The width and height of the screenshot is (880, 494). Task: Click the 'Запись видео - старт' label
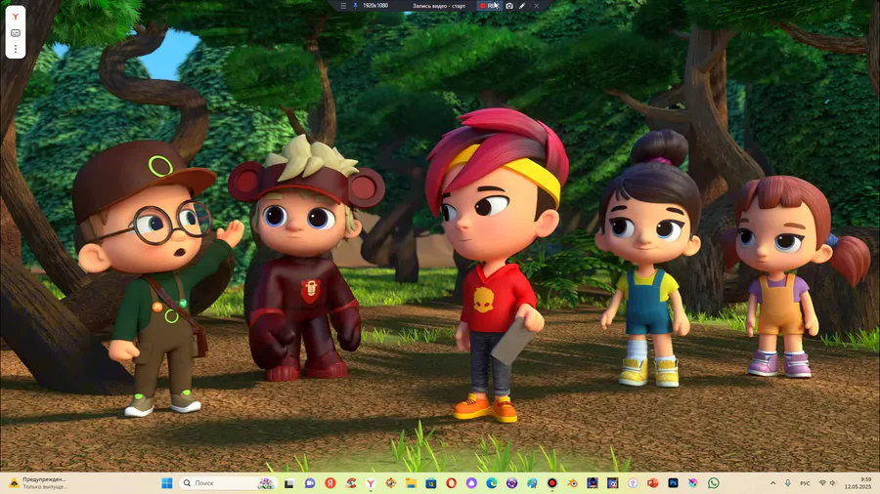[x=439, y=6]
